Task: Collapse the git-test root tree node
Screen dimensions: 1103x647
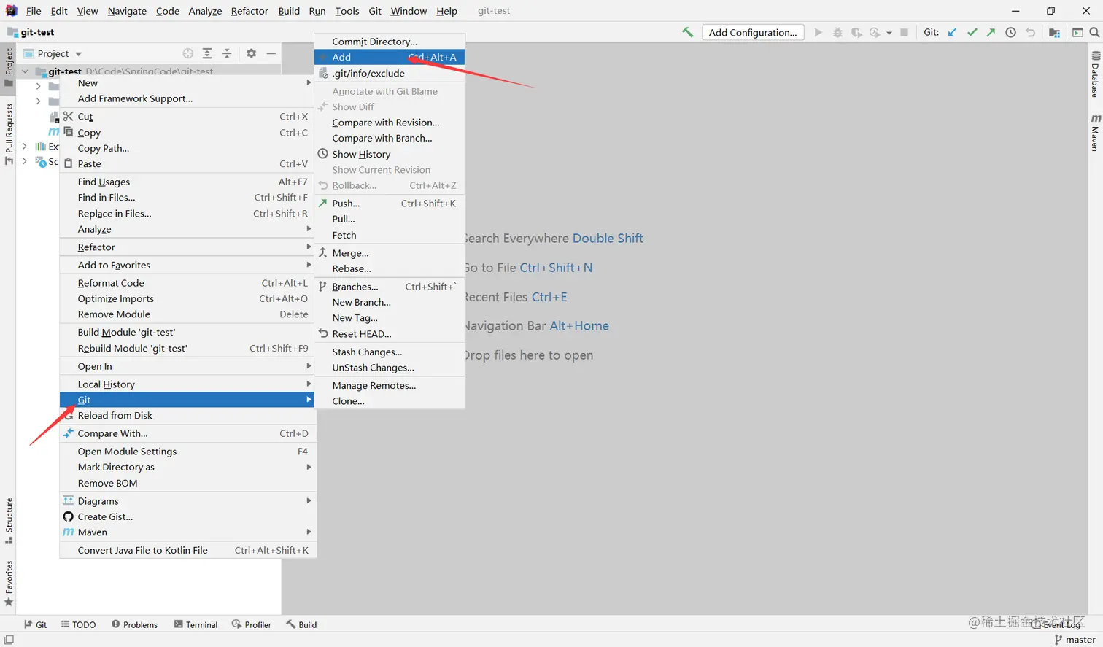Action: [26, 71]
